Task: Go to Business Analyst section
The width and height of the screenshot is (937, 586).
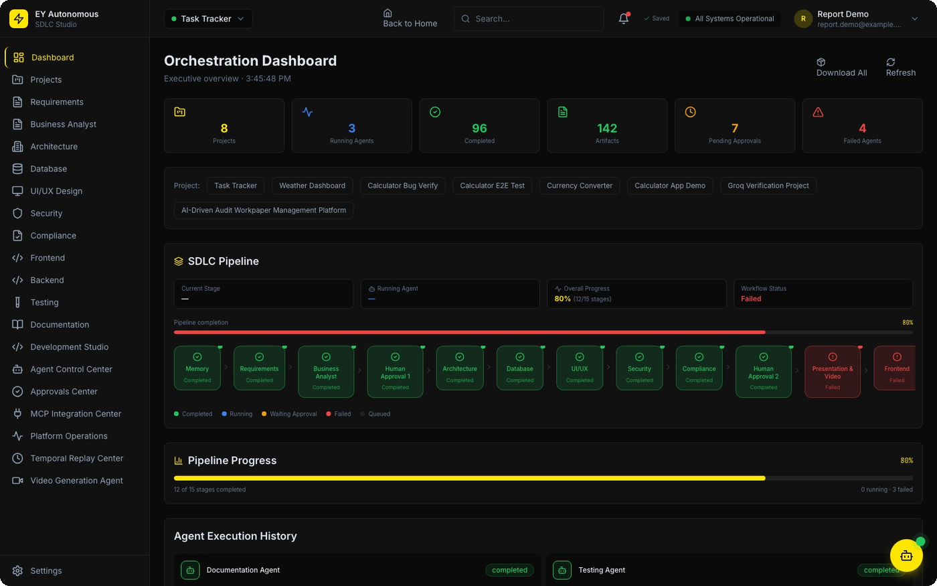Action: [75, 124]
